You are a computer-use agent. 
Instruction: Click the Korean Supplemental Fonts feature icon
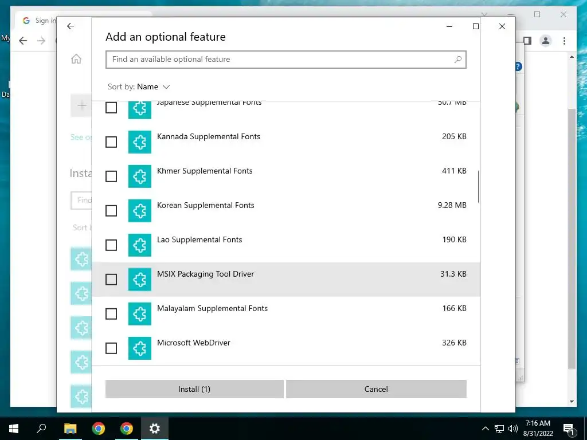[140, 211]
